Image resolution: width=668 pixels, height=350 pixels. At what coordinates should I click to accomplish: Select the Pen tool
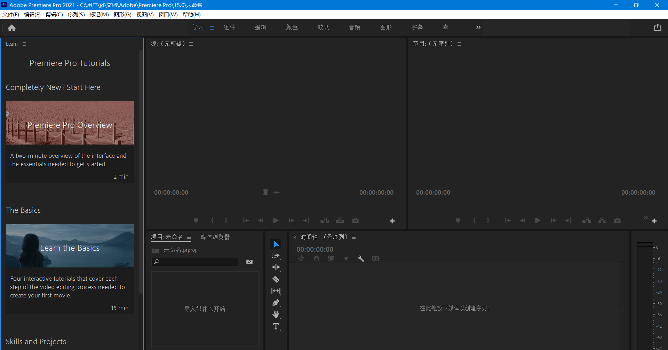pos(276,303)
